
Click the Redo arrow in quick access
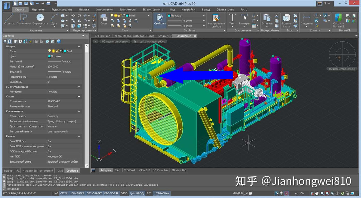click(43, 4)
